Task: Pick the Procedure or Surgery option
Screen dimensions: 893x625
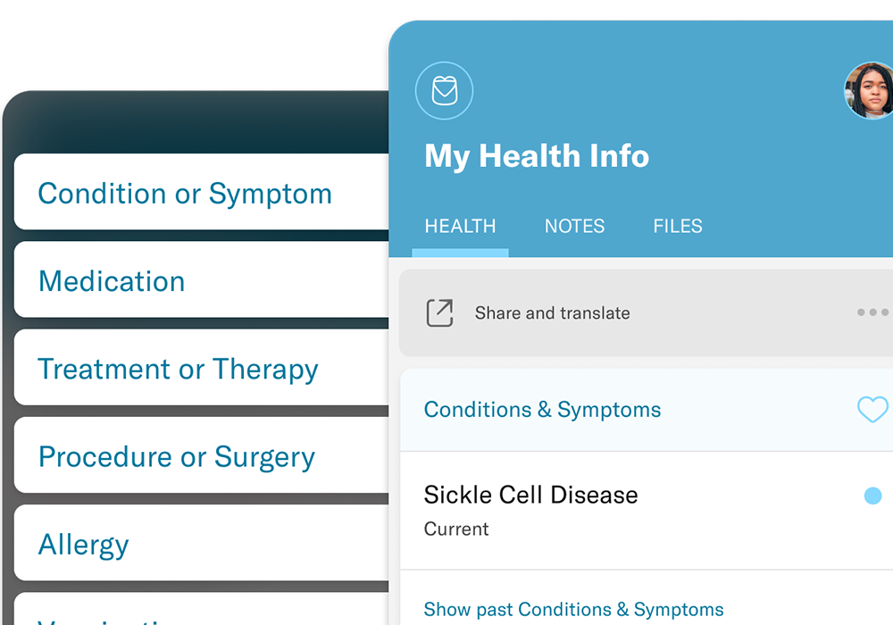Action: (177, 457)
